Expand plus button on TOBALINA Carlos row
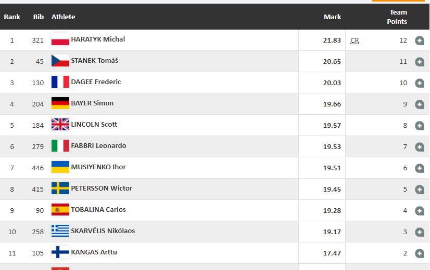 [x=420, y=211]
